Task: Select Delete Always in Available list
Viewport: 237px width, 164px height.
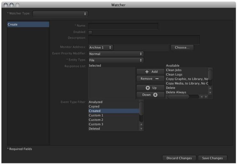Action: click(187, 92)
